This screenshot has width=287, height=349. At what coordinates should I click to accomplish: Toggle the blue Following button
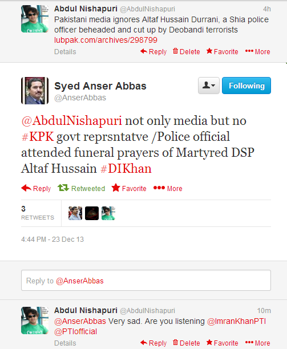pos(246,86)
